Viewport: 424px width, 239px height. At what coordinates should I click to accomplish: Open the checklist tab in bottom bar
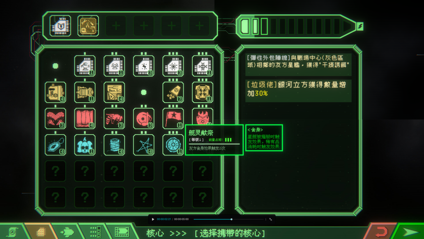pyautogui.click(x=95, y=232)
